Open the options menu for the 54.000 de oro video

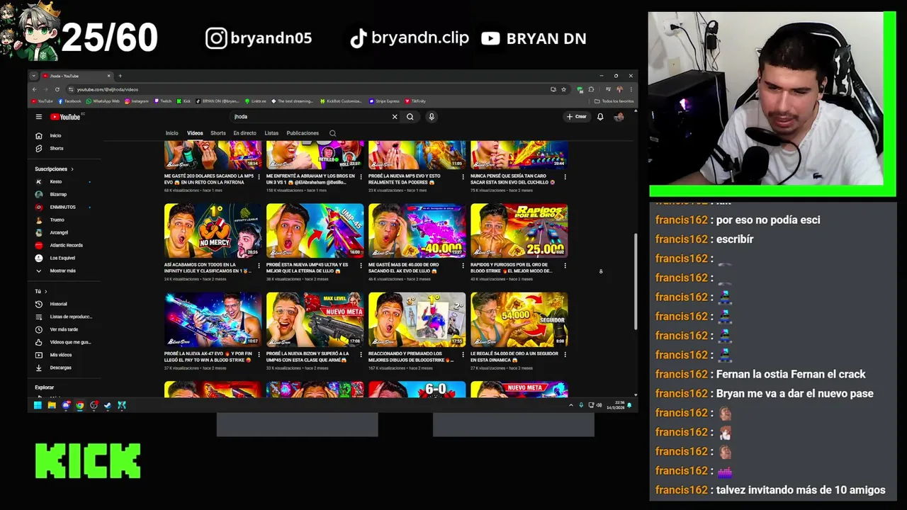[565, 354]
